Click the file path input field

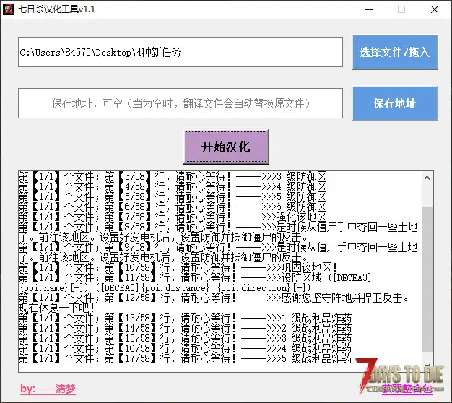point(181,52)
